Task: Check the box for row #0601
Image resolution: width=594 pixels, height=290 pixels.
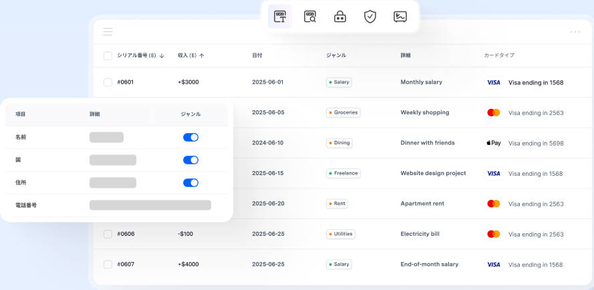Action: pyautogui.click(x=108, y=82)
